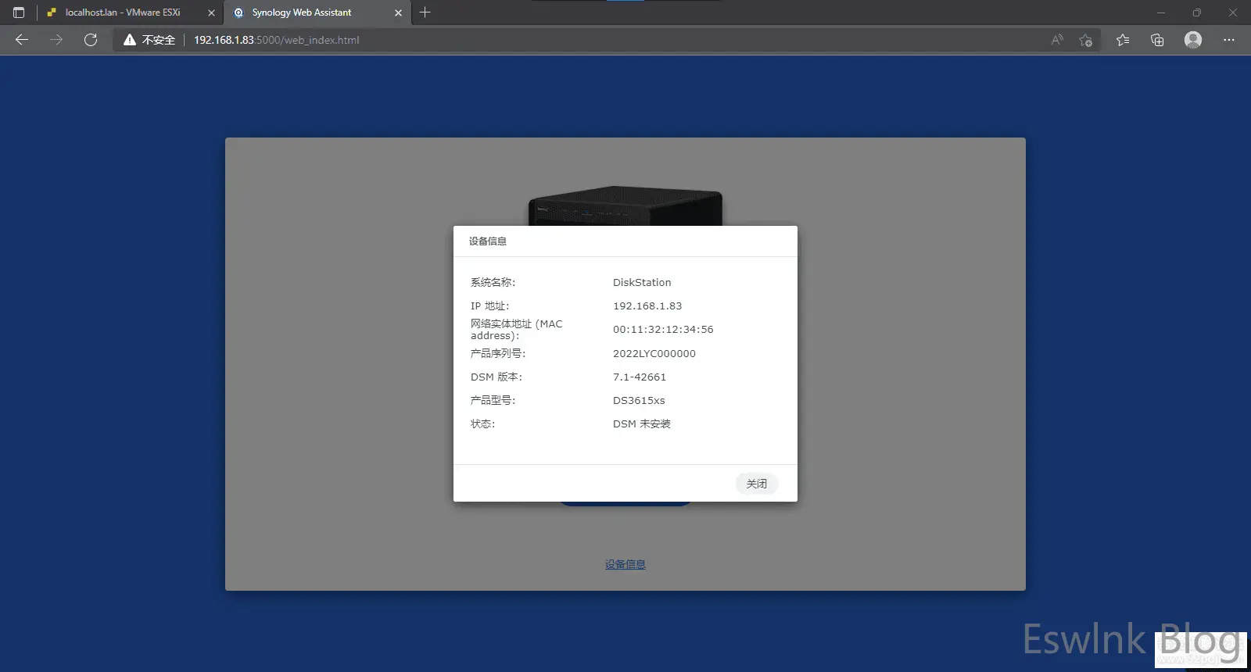
Task: Click the address bar URL field
Action: tap(547, 40)
